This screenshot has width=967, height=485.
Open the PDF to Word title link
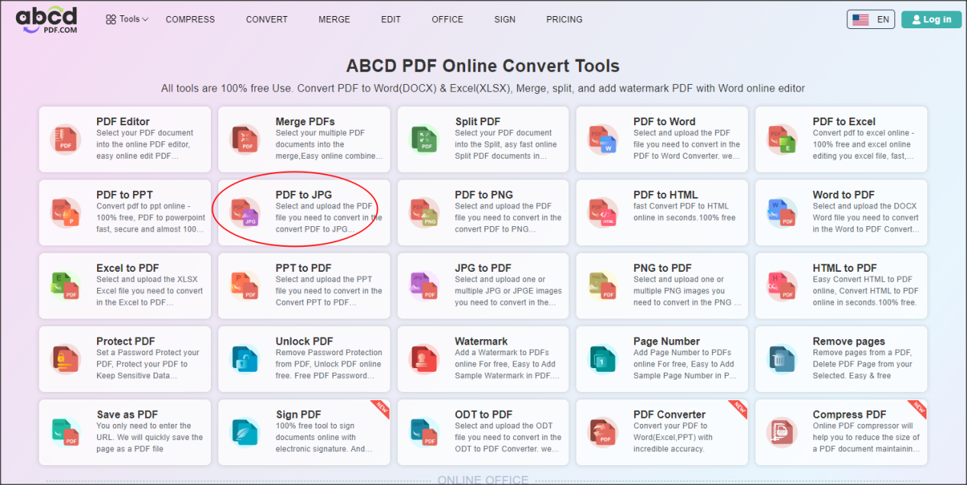coord(665,121)
